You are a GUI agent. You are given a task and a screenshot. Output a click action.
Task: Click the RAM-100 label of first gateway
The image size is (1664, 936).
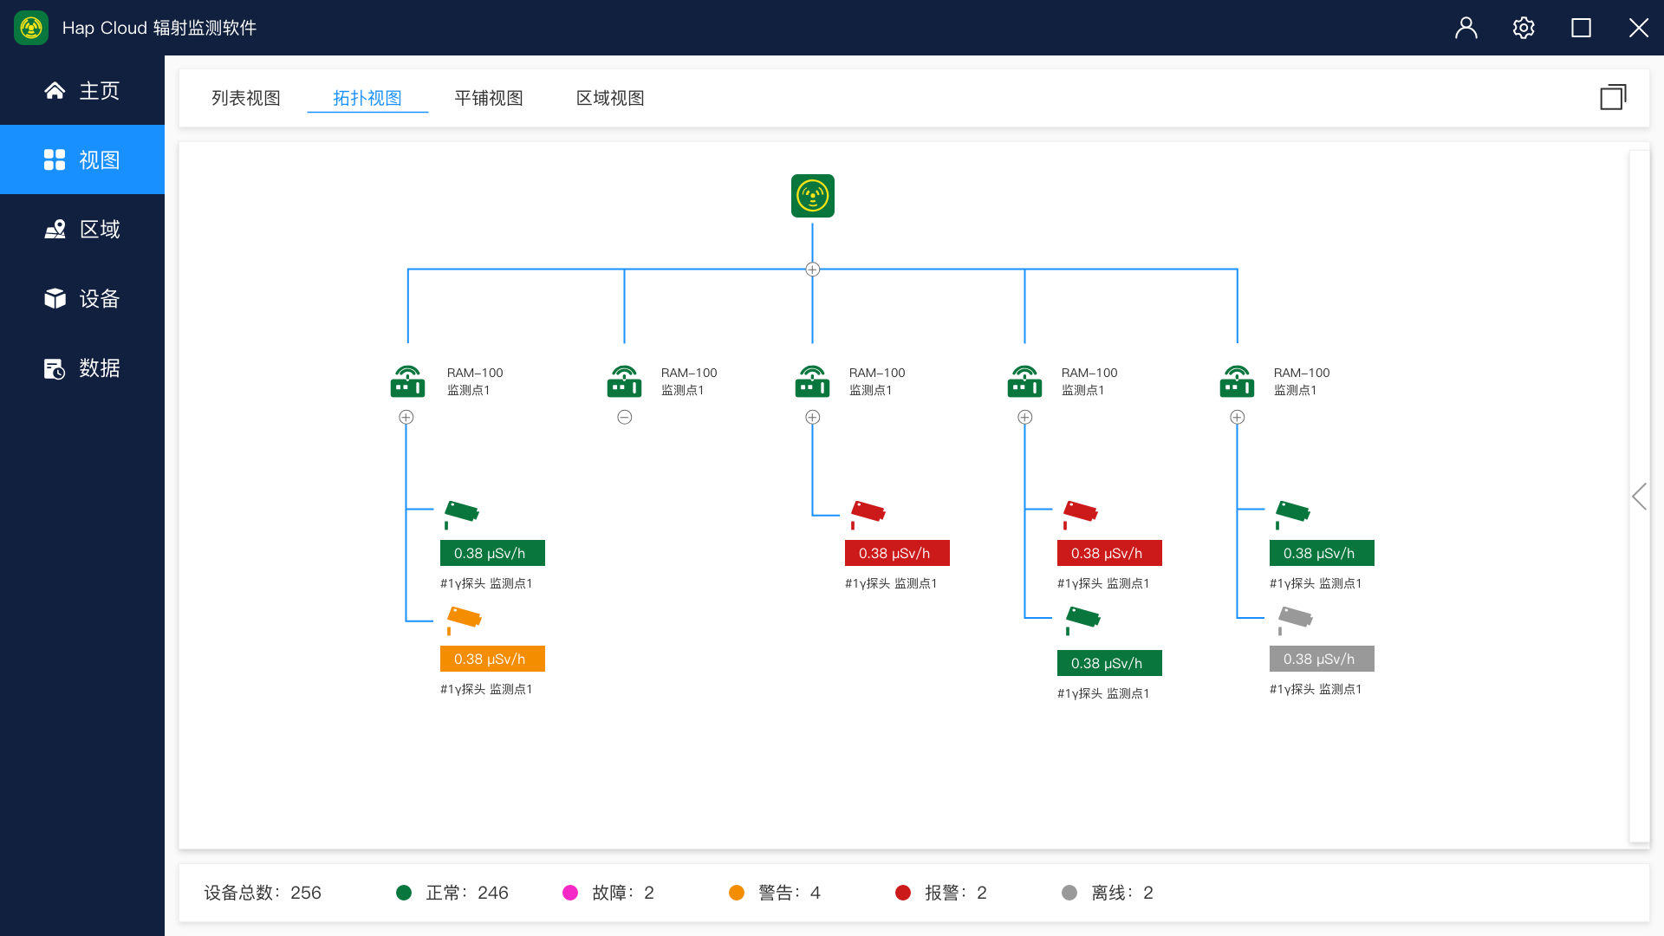[475, 373]
